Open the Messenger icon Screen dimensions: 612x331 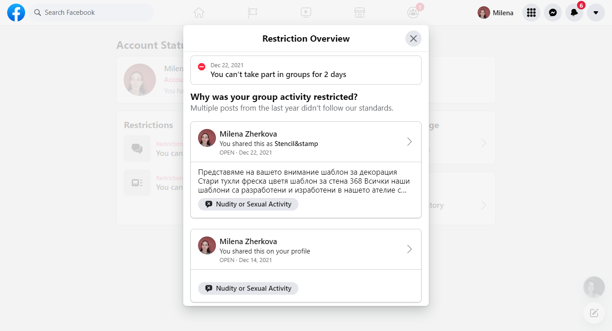click(553, 13)
